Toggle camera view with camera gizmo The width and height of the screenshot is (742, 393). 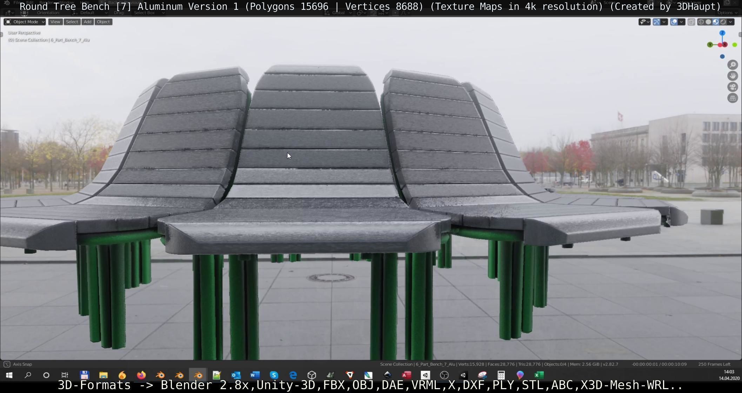point(733,87)
